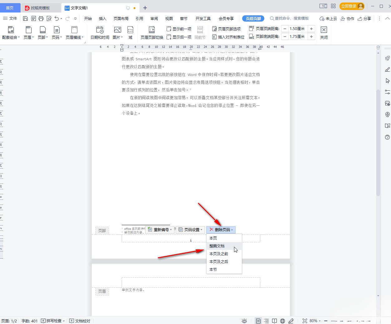391x324 pixels.
Task: Click the 关闭 close header footer button
Action: 324,33
